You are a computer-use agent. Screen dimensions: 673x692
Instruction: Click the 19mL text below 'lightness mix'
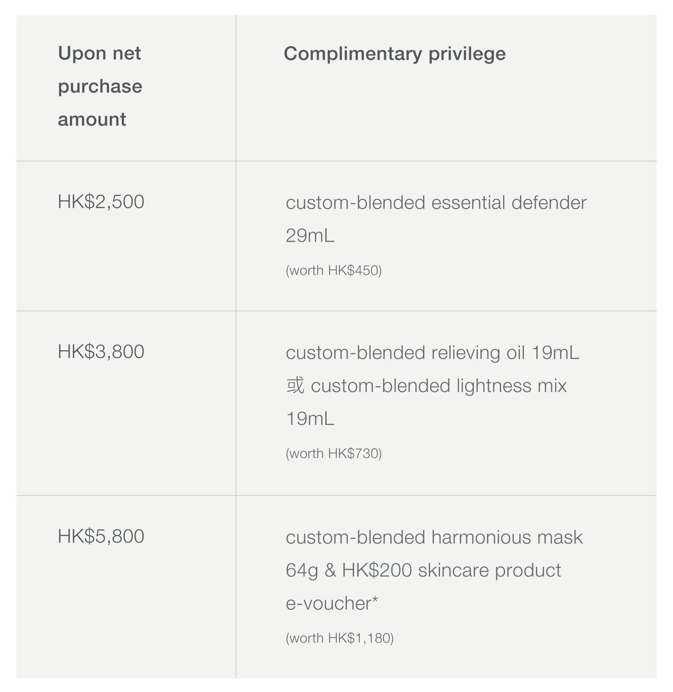point(310,419)
